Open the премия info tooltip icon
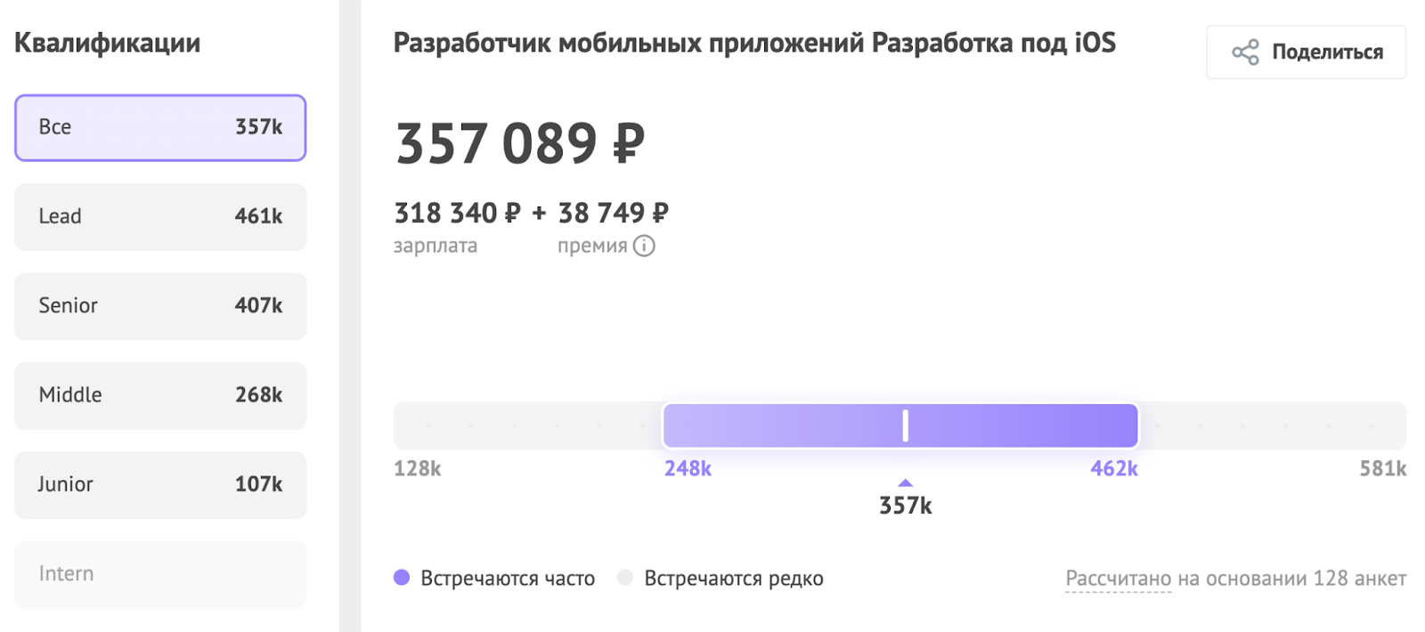 [645, 246]
